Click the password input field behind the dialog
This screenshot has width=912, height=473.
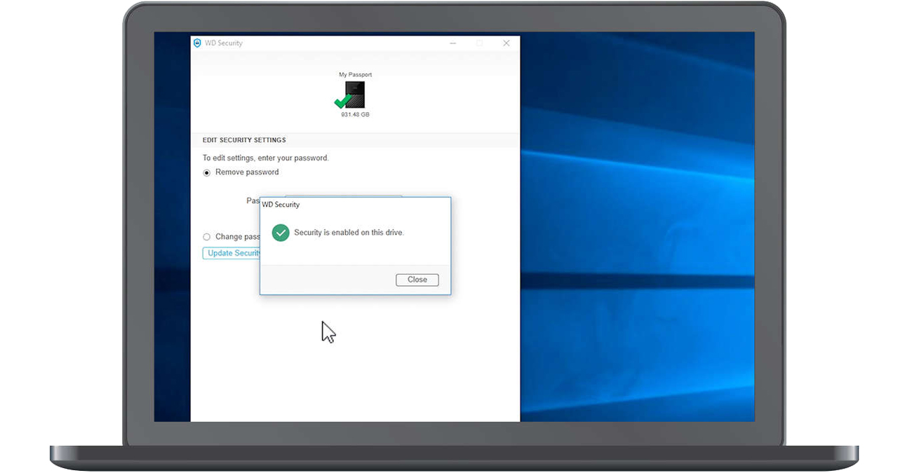tap(343, 197)
